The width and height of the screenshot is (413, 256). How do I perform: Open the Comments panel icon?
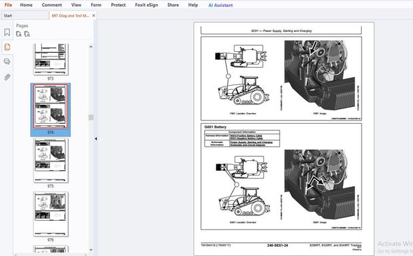click(7, 61)
